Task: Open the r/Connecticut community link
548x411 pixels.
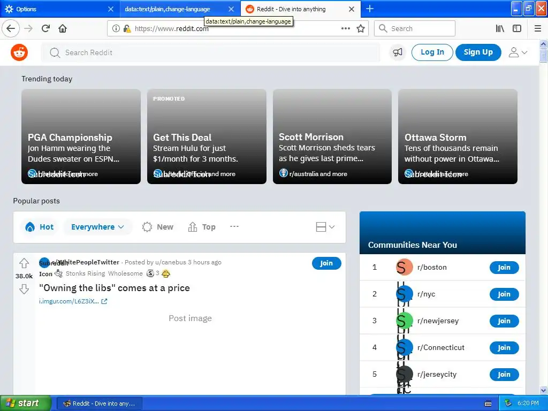Action: pos(441,348)
